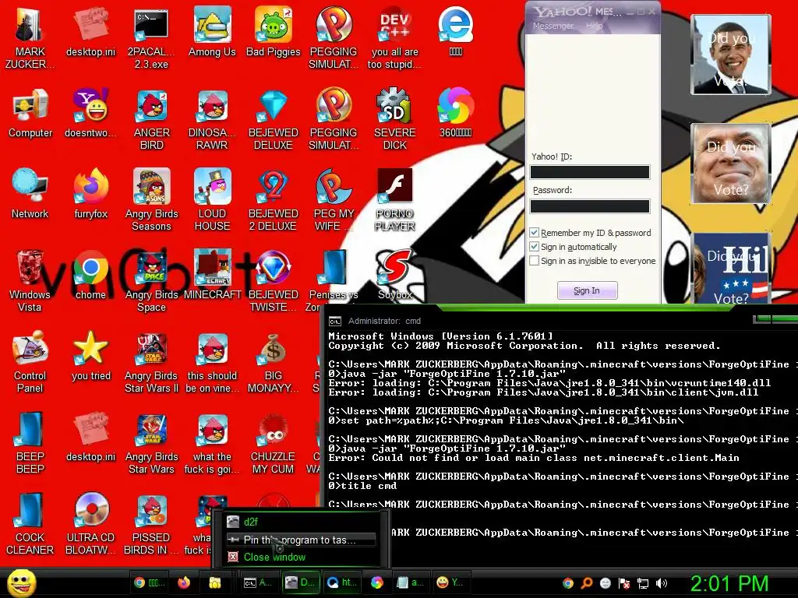Choose 'Pin this program to taskbar' option
This screenshot has height=598, width=798.
coord(301,540)
